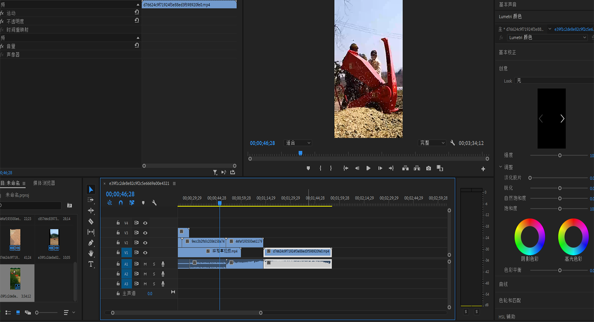Adjust the 强度 slider handle
Viewport: 594px width, 322px height.
[x=560, y=155]
